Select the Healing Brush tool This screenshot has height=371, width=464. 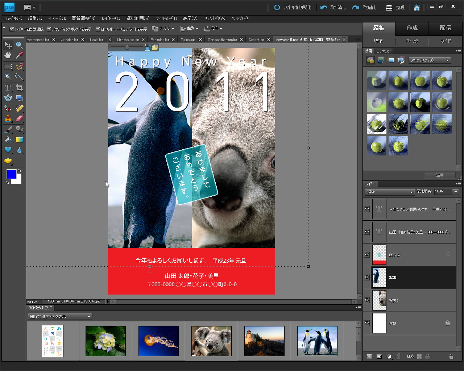point(19,108)
